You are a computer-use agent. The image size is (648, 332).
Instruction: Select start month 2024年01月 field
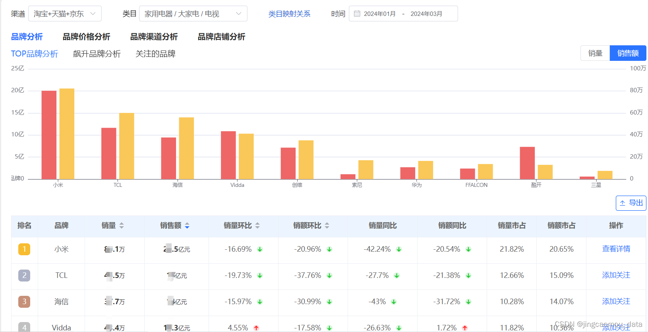(x=380, y=14)
